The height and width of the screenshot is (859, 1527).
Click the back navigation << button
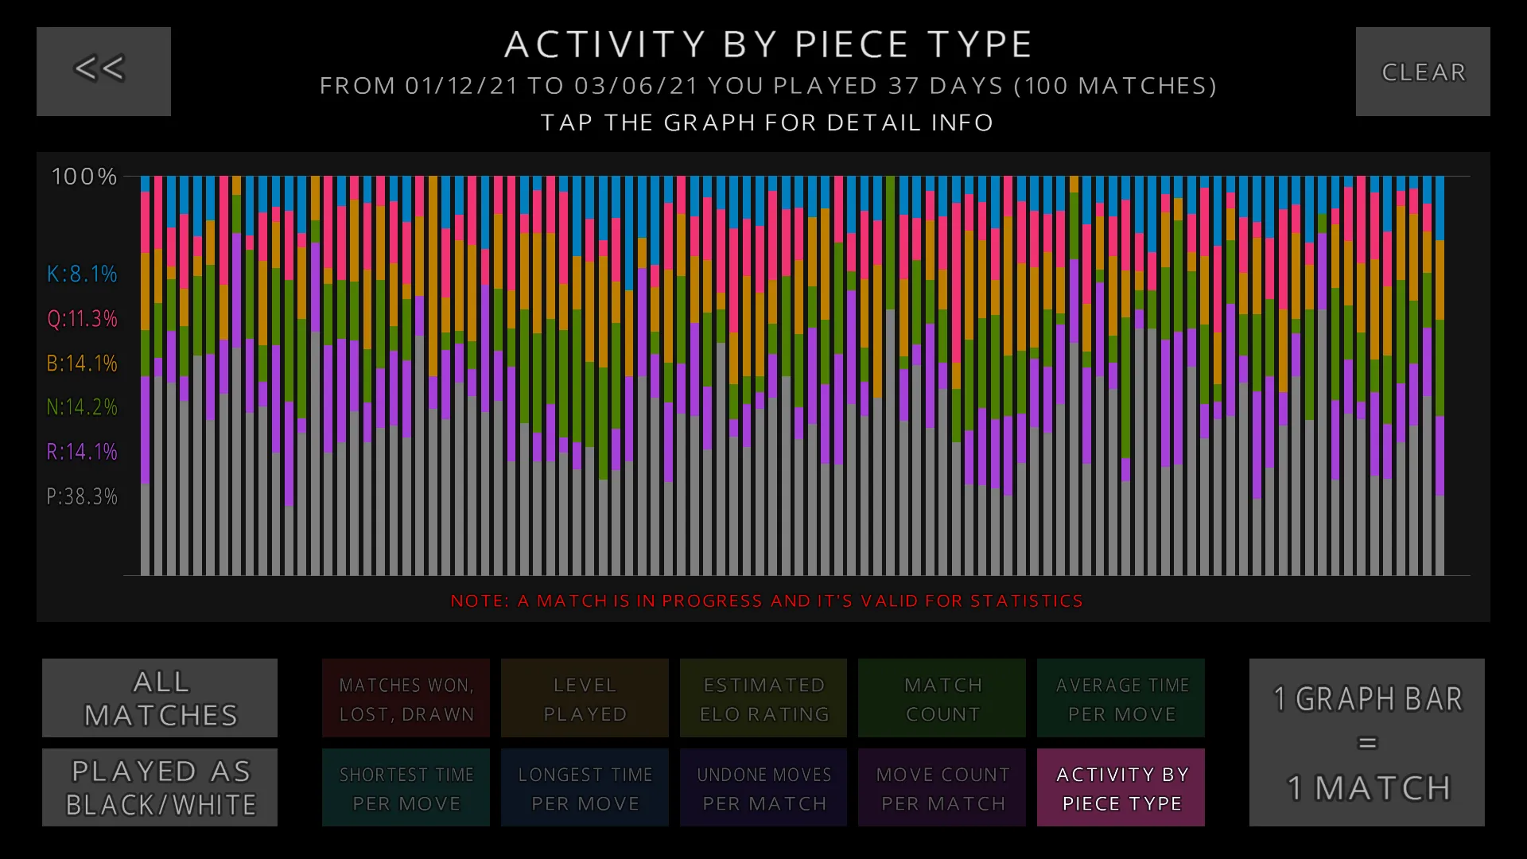pos(103,72)
